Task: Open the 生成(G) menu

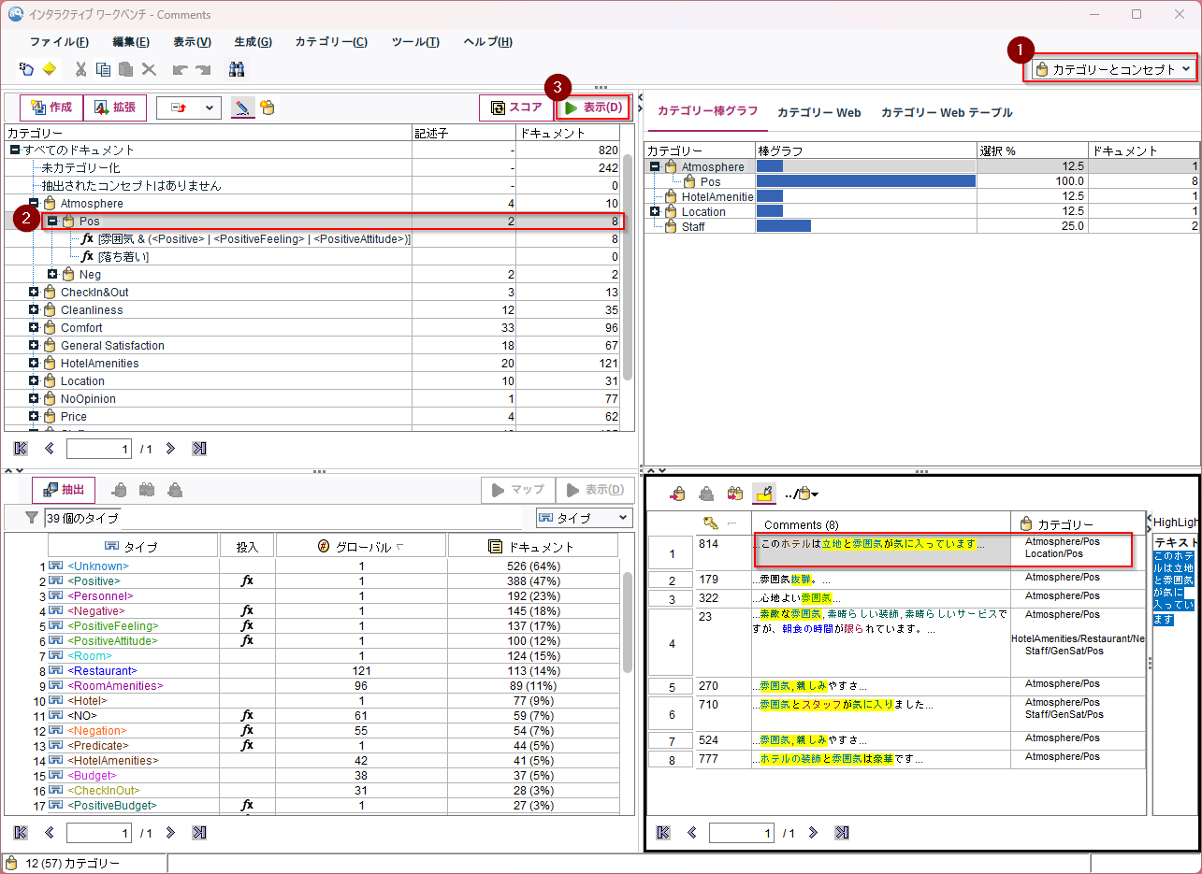Action: pos(253,42)
